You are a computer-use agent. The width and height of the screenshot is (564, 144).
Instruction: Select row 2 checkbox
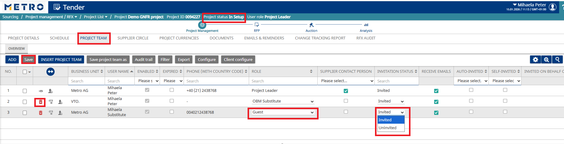[x=25, y=102]
